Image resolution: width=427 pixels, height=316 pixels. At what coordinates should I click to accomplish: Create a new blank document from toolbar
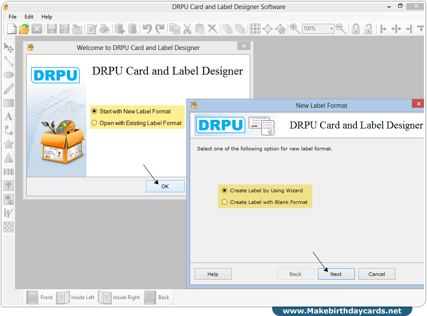tap(12, 28)
